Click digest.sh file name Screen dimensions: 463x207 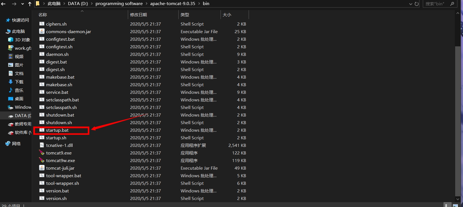click(55, 69)
